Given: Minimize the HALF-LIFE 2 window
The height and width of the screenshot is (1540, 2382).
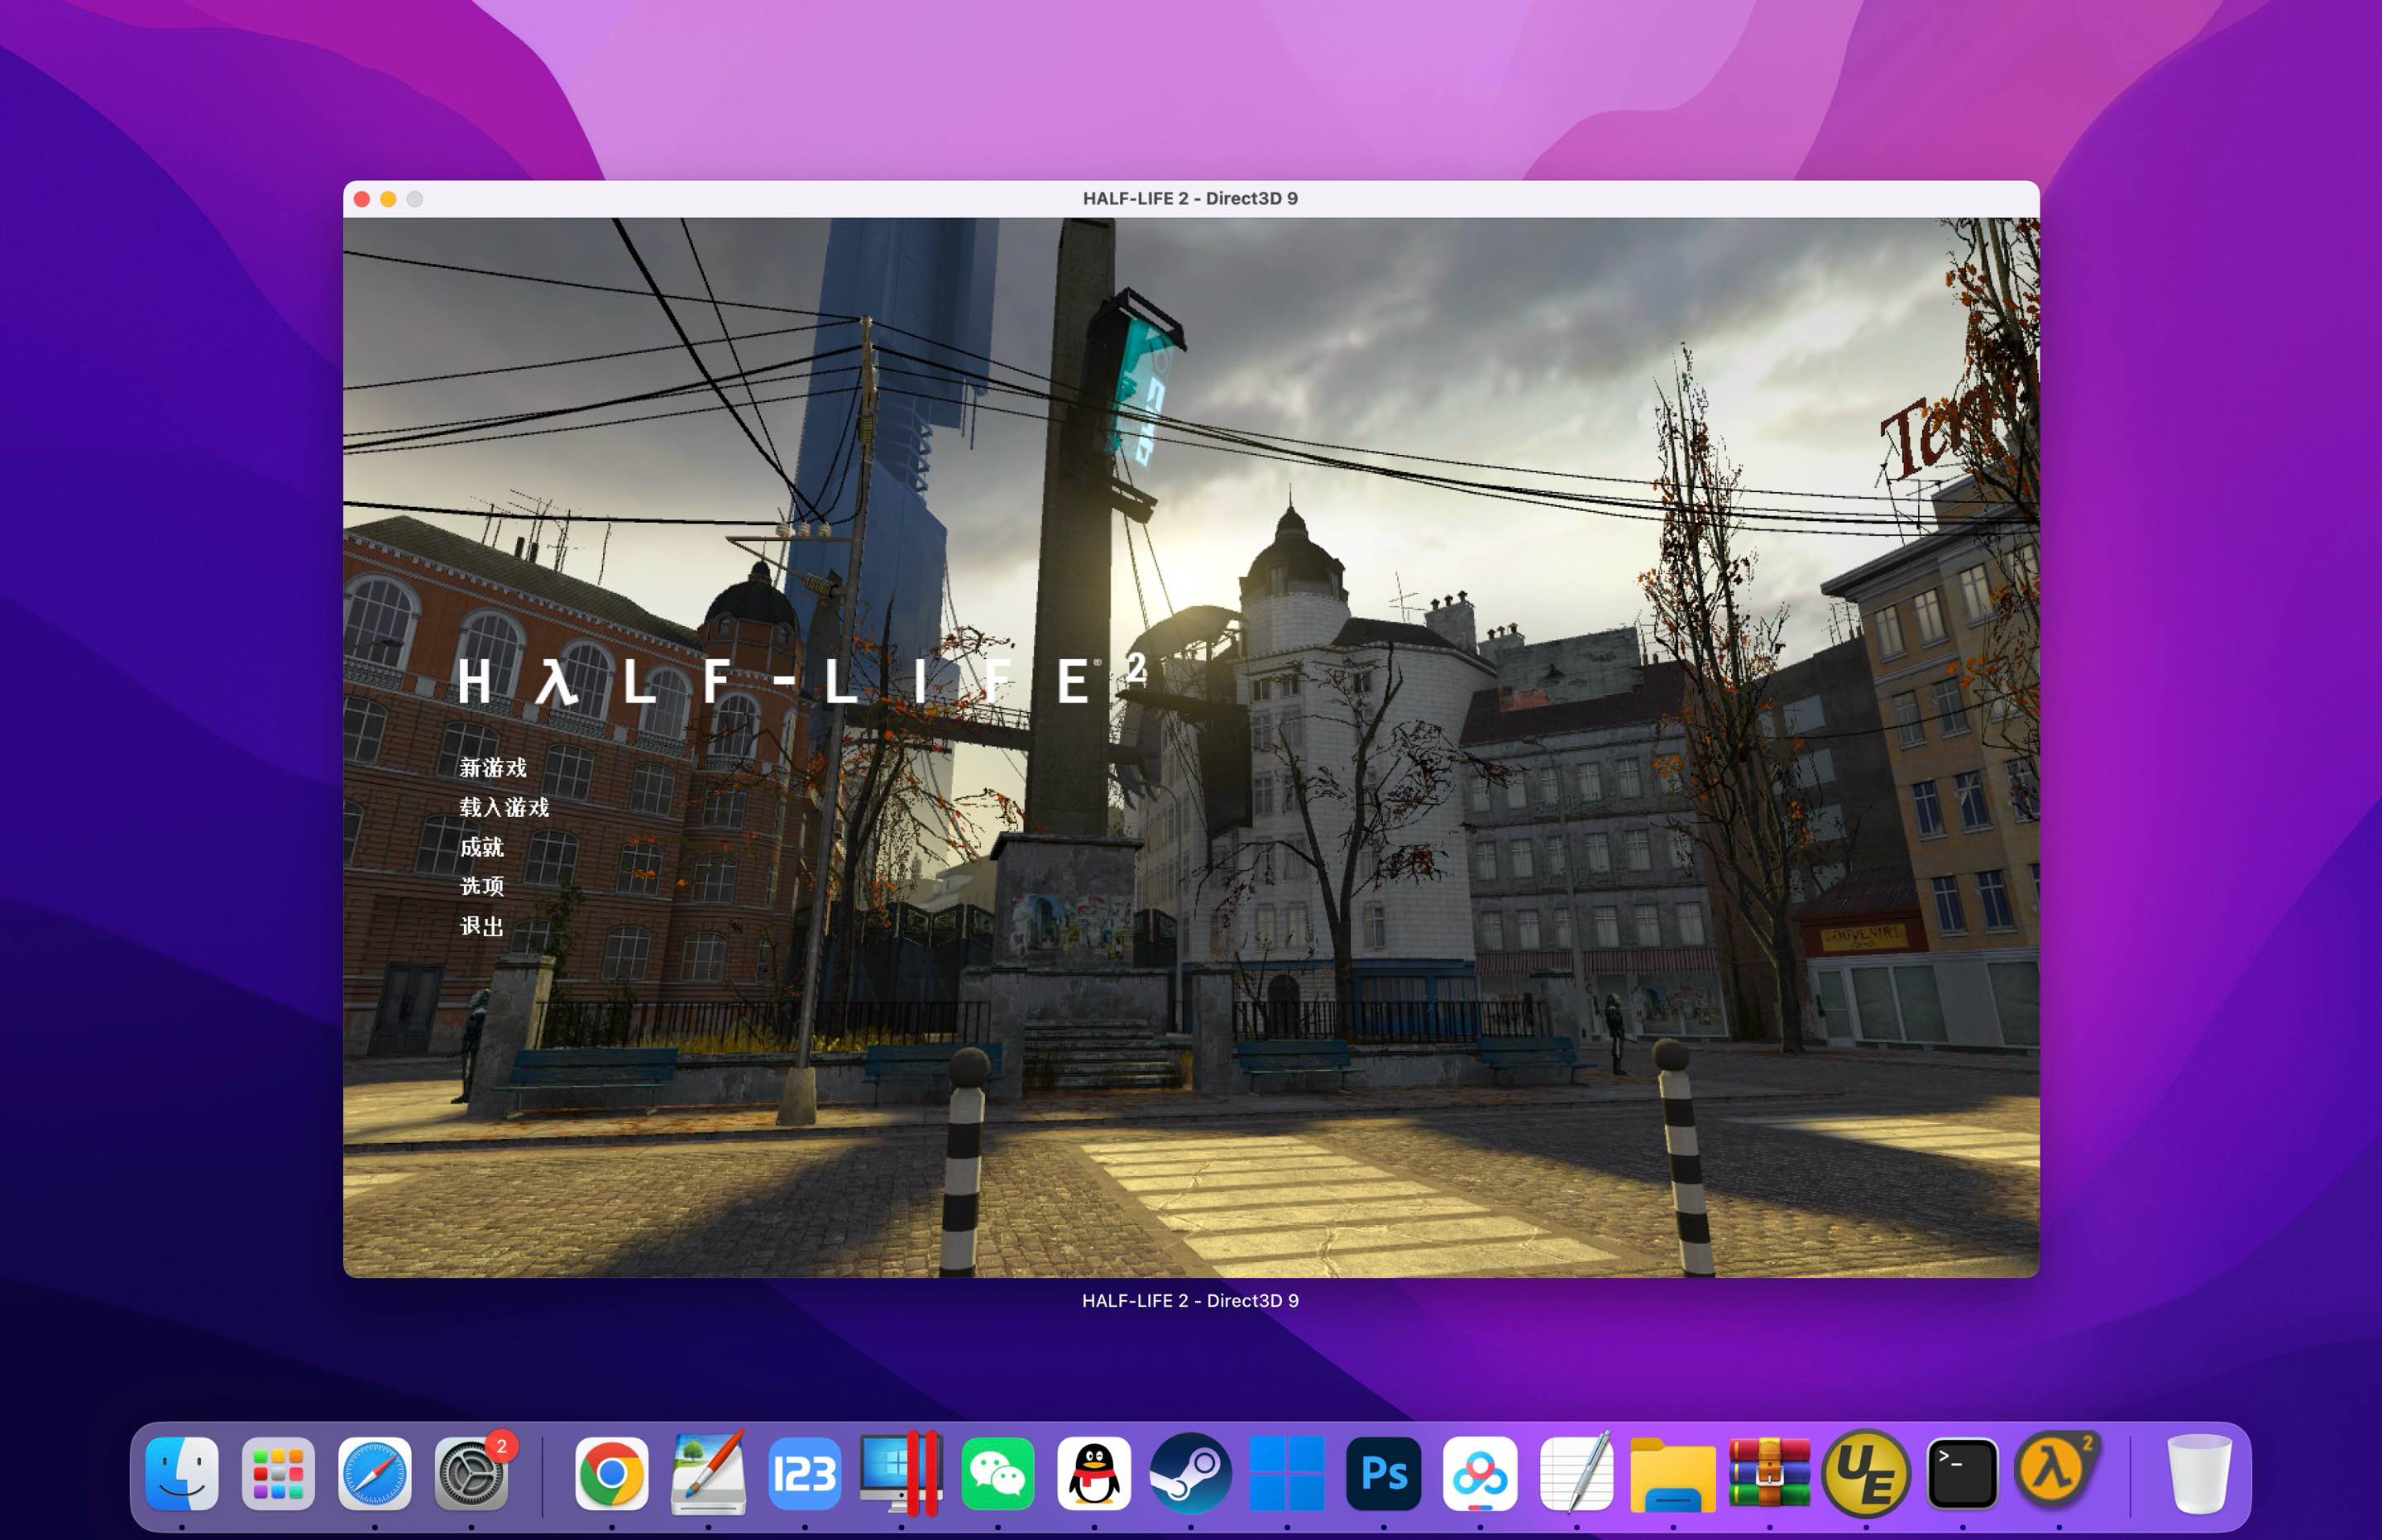Looking at the screenshot, I should [388, 199].
